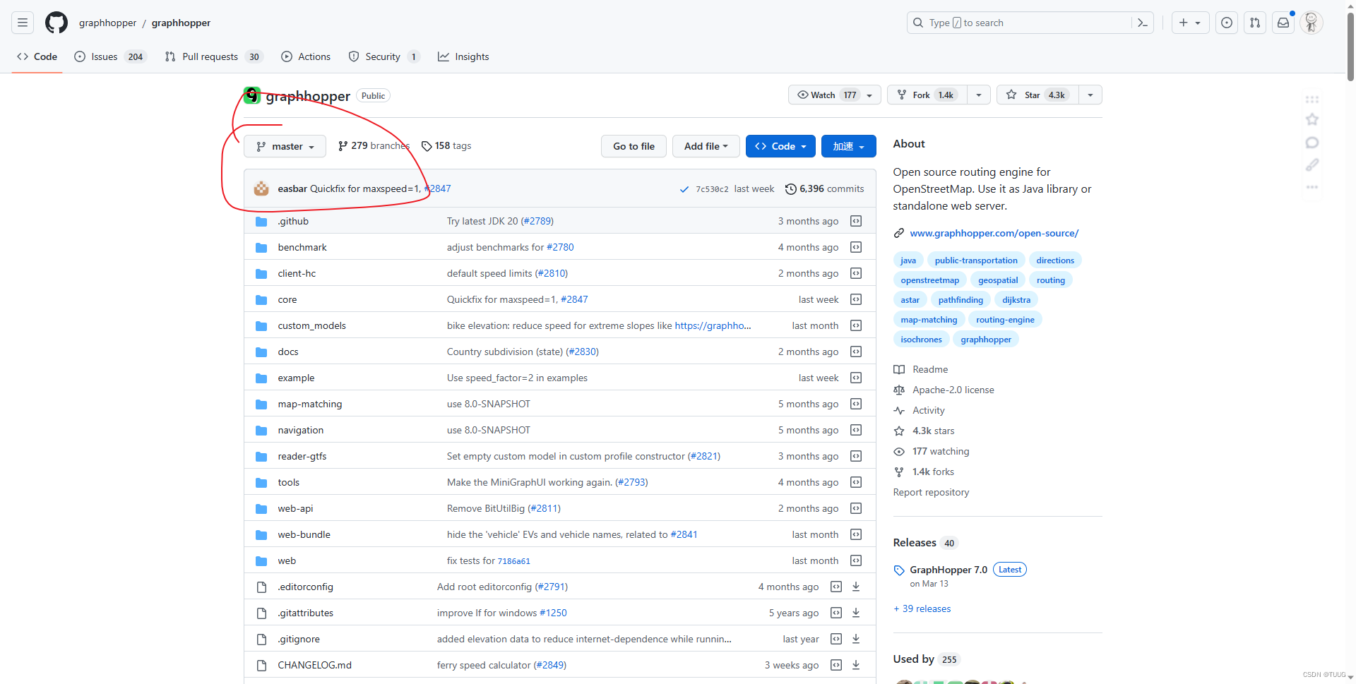Download the .gitattributes file
This screenshot has width=1356, height=684.
856,613
